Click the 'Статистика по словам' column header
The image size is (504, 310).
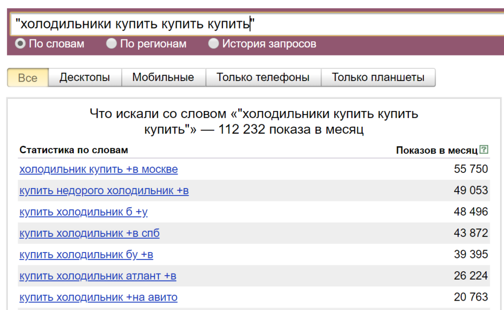(74, 150)
